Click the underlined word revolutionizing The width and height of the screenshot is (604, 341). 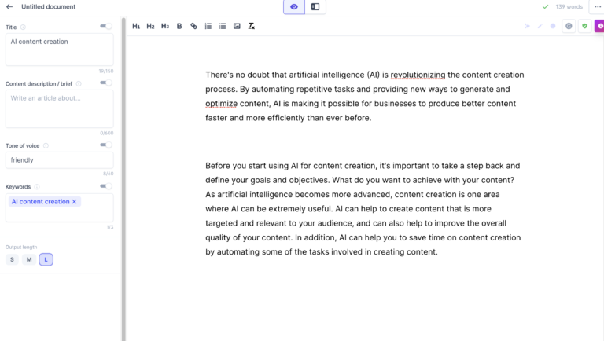[418, 75]
